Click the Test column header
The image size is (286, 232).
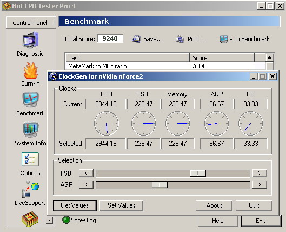(x=127, y=58)
